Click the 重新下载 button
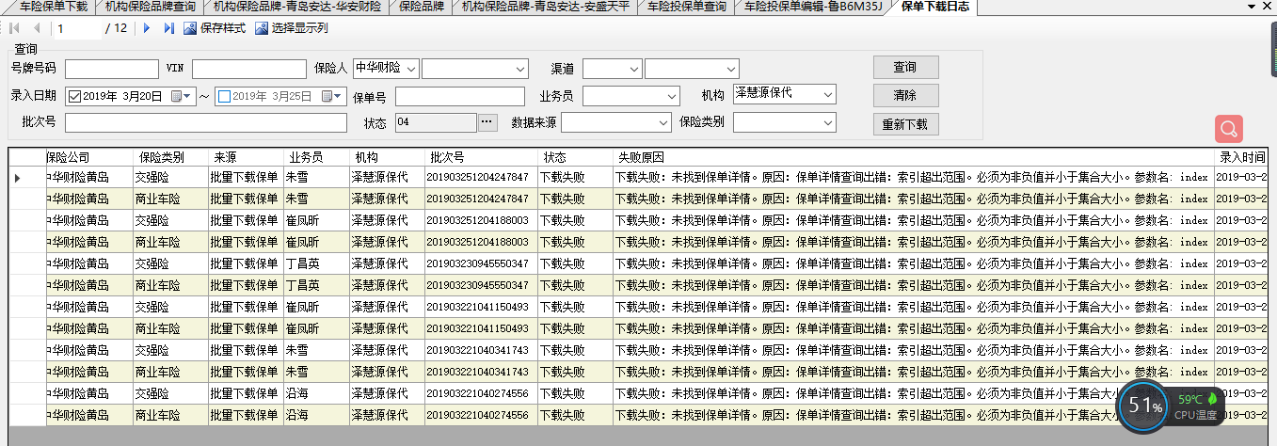The height and width of the screenshot is (446, 1277). (905, 125)
